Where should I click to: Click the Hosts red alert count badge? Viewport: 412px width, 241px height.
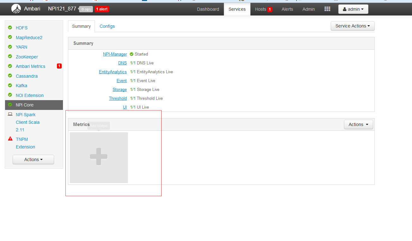tap(270, 9)
